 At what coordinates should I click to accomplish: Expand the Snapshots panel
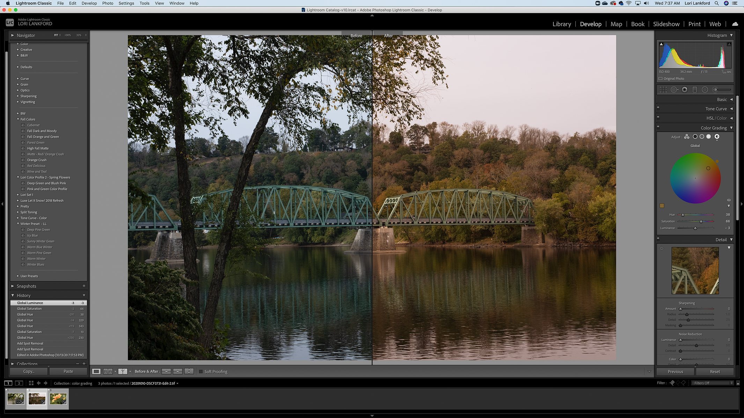point(13,286)
